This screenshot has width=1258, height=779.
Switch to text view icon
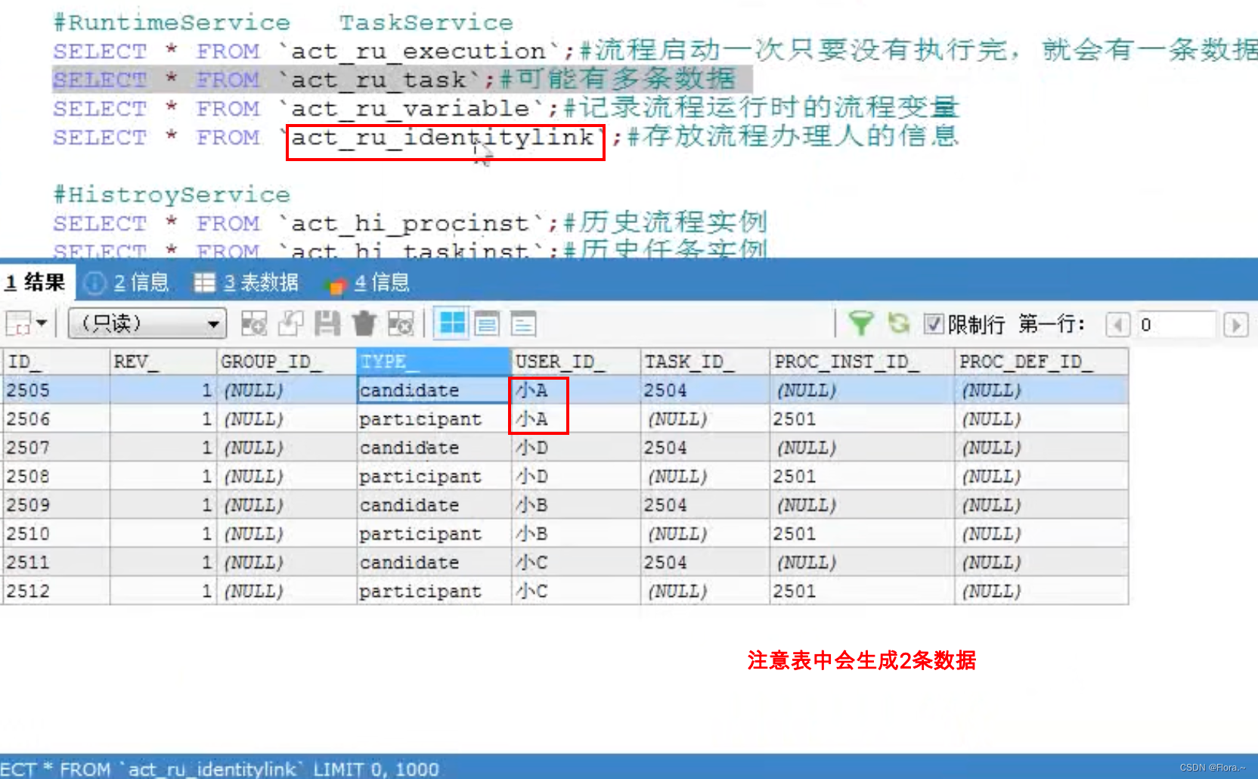pos(523,324)
